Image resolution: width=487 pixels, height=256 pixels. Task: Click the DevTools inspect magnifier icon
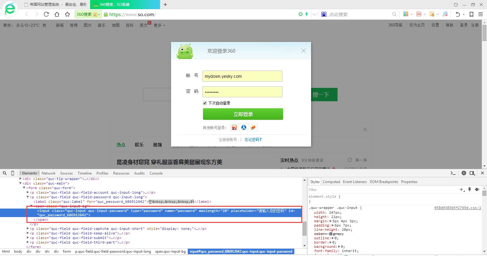point(5,173)
